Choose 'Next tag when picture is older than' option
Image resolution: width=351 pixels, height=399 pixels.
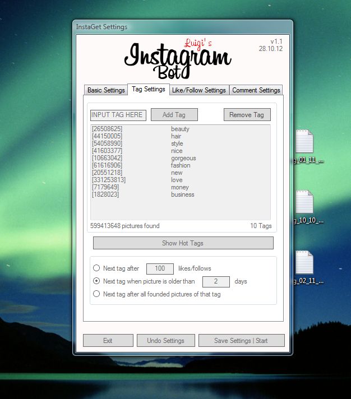click(97, 281)
